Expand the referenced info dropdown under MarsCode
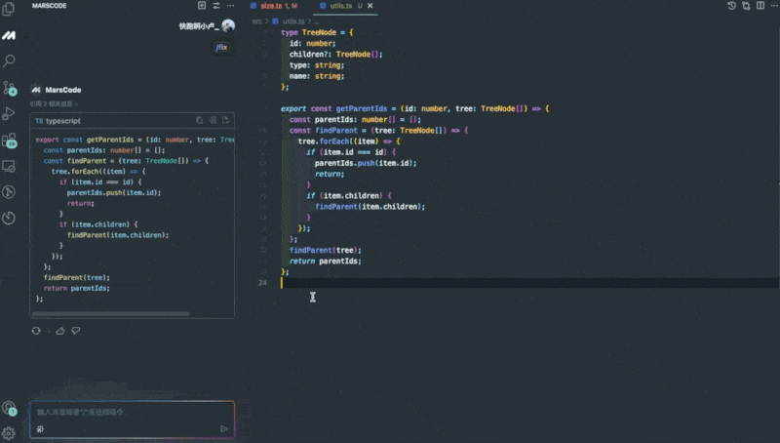This screenshot has height=443, width=780. (x=54, y=103)
